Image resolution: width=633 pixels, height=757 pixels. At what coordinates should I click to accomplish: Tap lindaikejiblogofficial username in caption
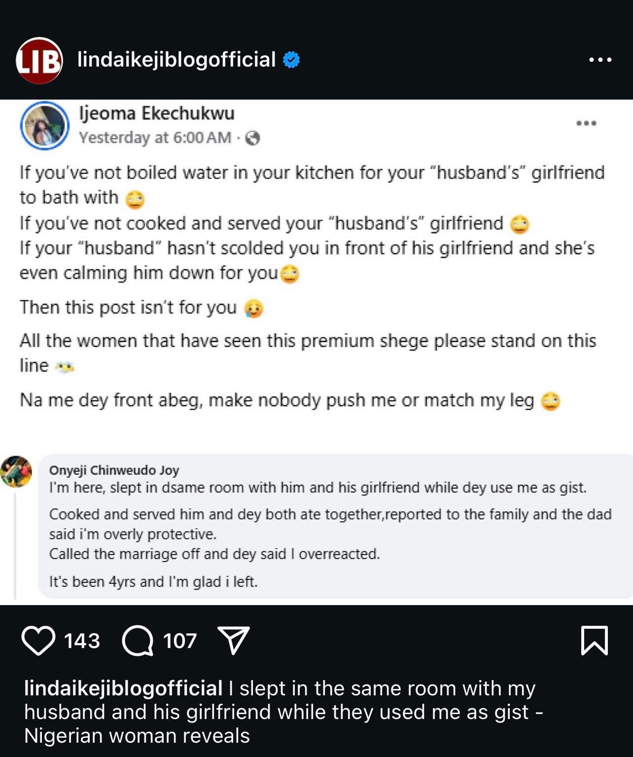123,688
